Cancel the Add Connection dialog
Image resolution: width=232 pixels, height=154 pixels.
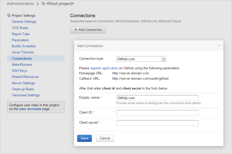coord(105,138)
